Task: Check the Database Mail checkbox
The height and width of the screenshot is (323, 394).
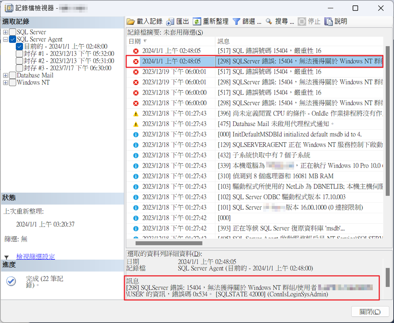Action: (x=13, y=75)
